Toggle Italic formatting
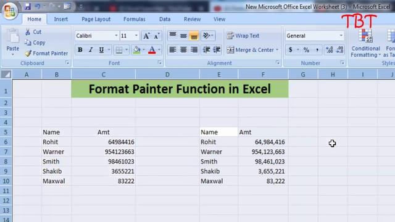The height and width of the screenshot is (222, 395). click(91, 50)
